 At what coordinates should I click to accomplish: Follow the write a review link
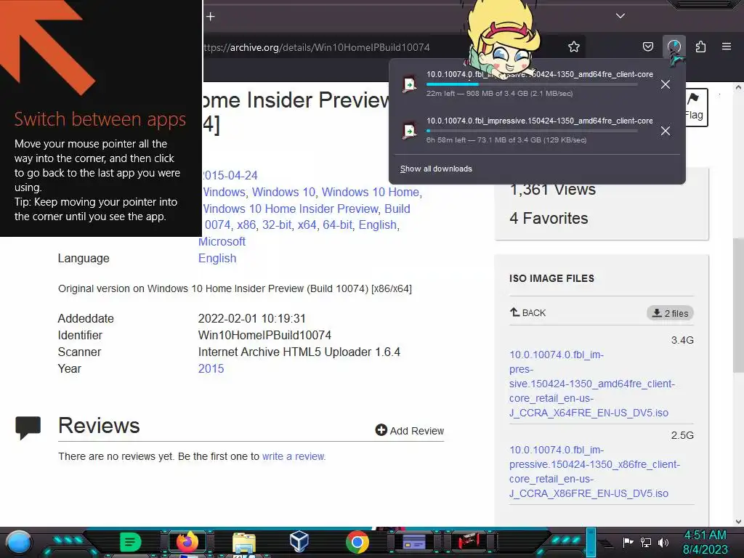click(x=294, y=456)
